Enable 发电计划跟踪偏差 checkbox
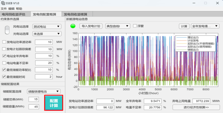This screenshot has height=113, width=223. tap(4, 49)
